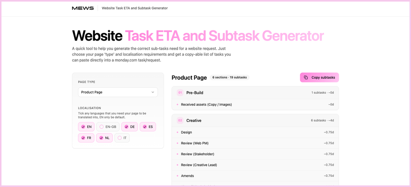Viewport: 411px width, 187px height.
Task: Select the Review (Web PM) subtask
Action: coord(255,143)
